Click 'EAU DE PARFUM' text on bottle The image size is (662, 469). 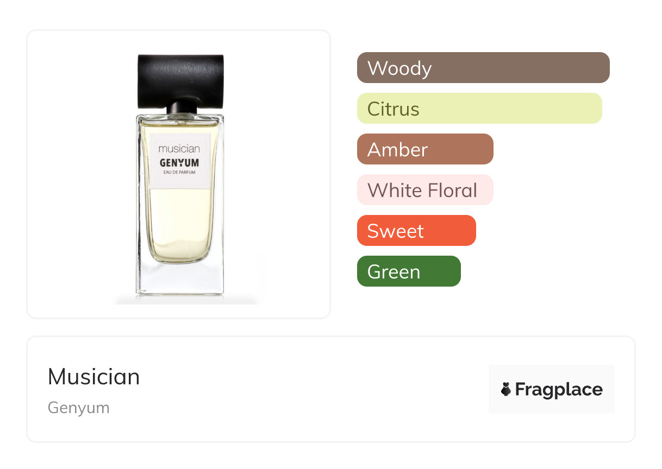point(179,173)
